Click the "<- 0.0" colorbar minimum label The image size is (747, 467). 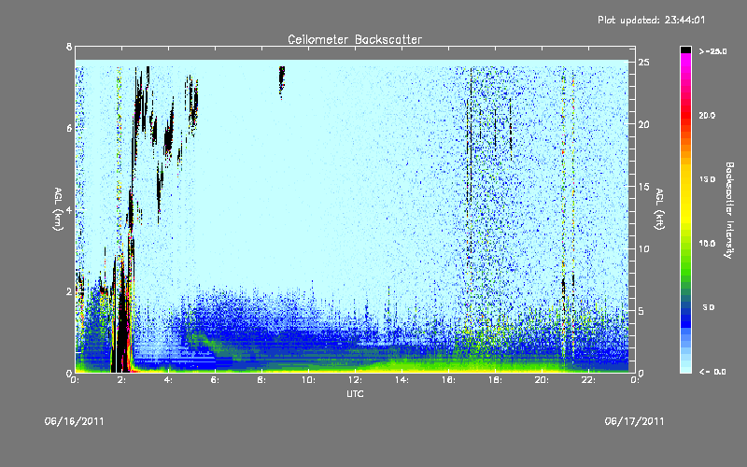[712, 372]
